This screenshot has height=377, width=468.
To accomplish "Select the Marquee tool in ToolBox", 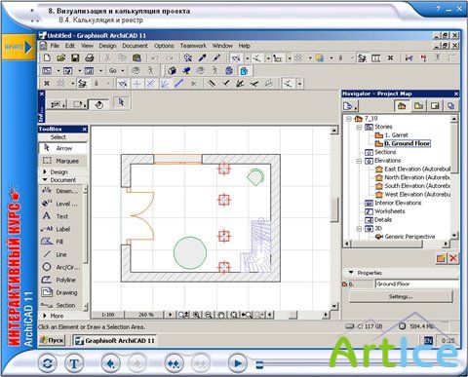I will click(63, 161).
